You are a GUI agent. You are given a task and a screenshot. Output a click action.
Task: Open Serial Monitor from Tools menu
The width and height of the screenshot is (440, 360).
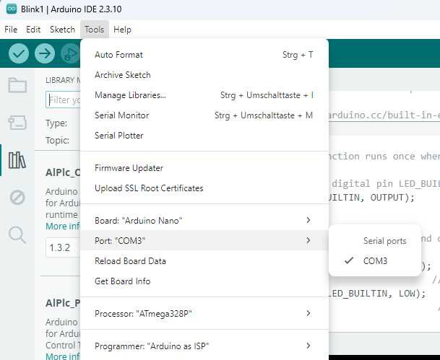tap(204, 115)
